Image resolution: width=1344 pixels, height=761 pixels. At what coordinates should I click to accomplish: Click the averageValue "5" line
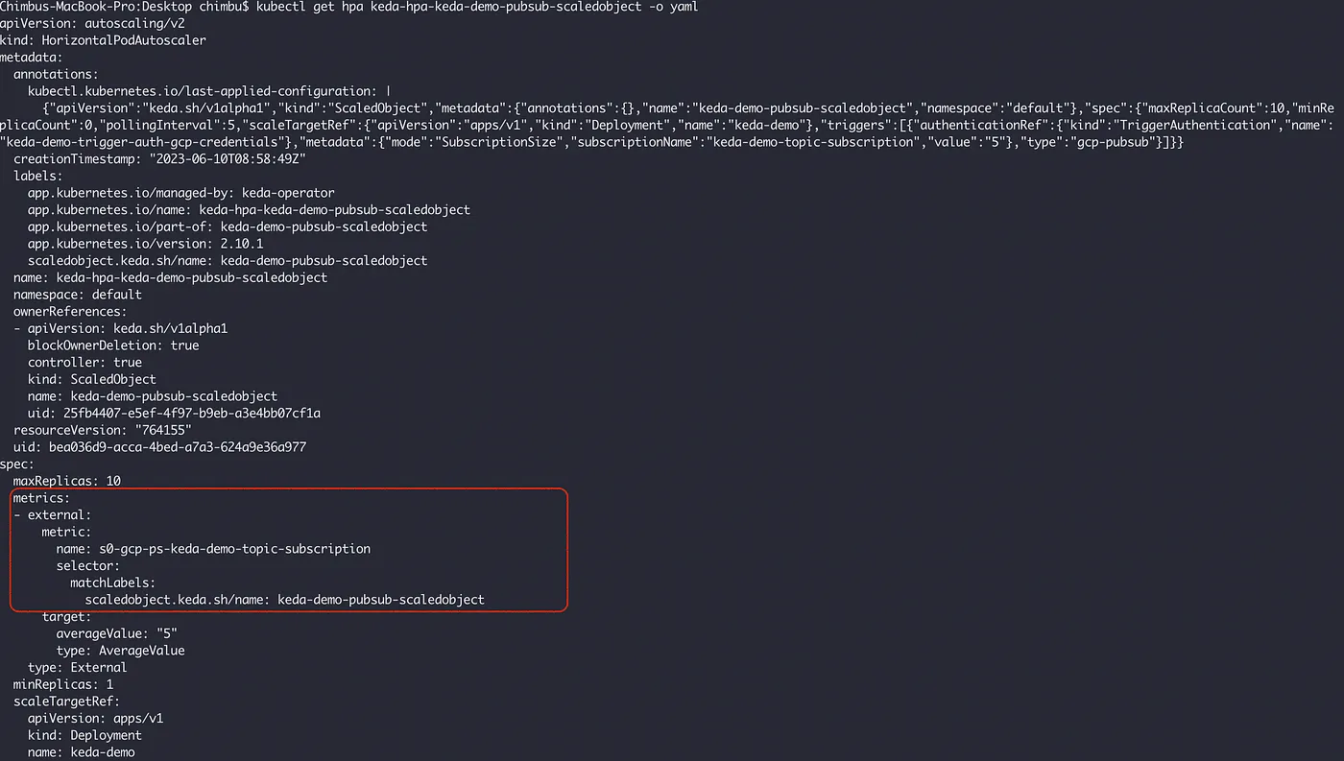pos(117,633)
